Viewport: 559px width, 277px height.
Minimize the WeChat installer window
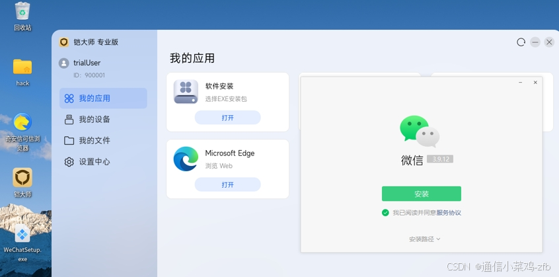point(521,83)
